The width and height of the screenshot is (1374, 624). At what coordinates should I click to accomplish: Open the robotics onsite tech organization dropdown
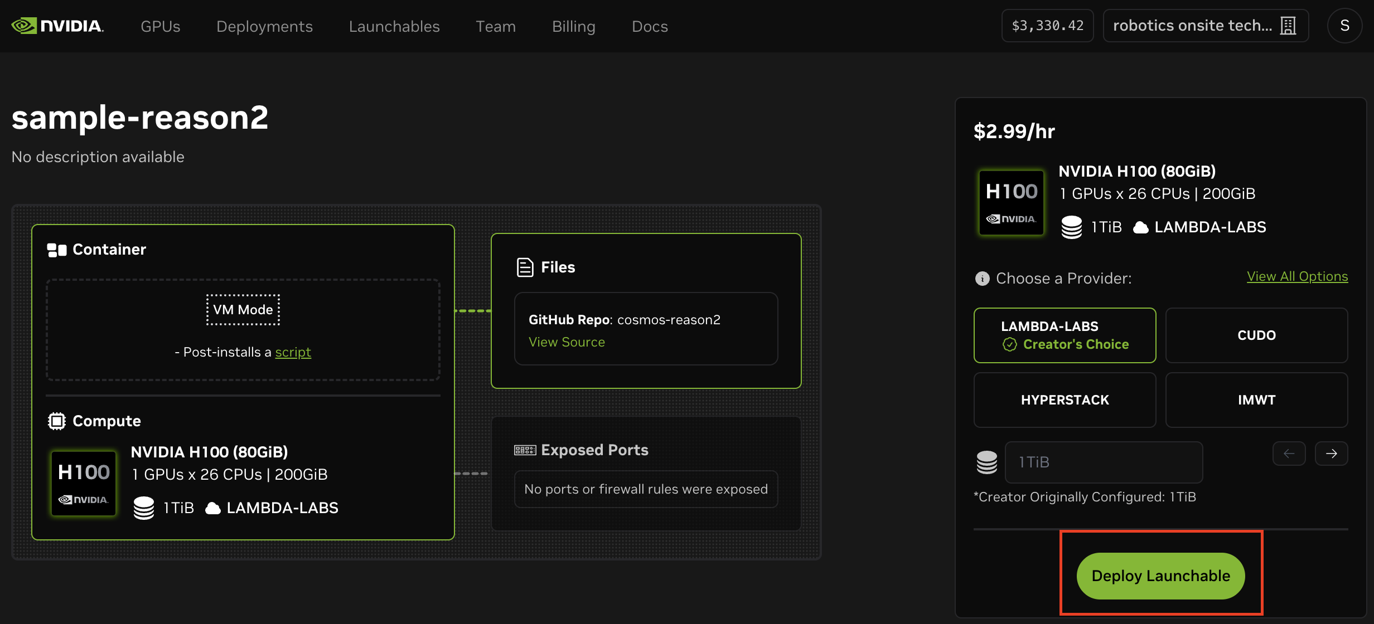1204,26
